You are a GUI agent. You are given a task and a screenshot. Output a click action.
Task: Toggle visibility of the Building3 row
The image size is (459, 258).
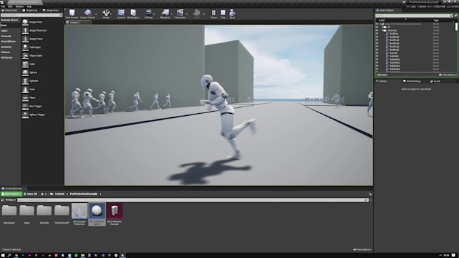pyautogui.click(x=377, y=40)
